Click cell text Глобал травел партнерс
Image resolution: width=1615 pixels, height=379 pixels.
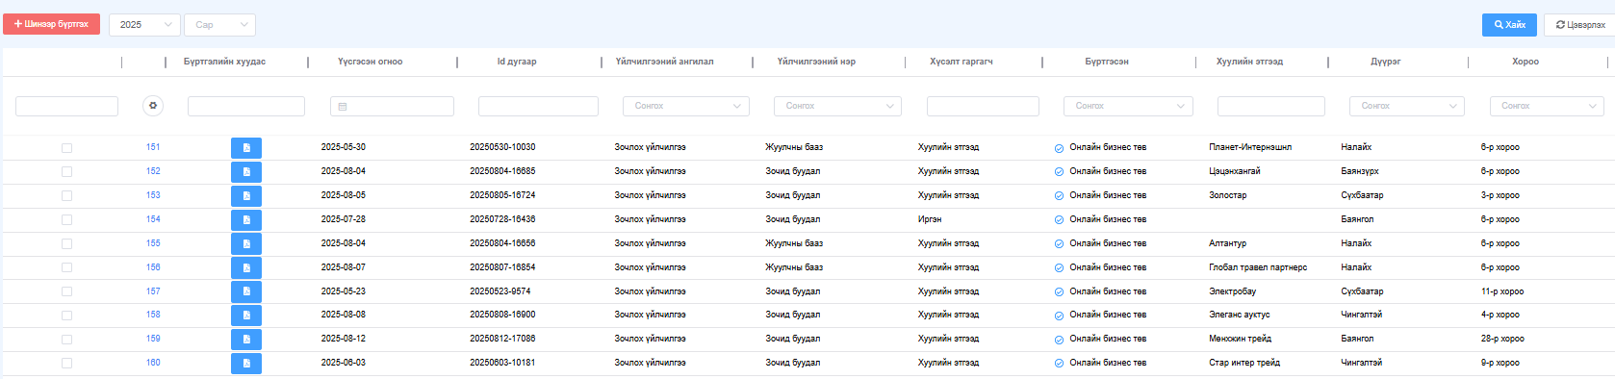[x=1258, y=267]
